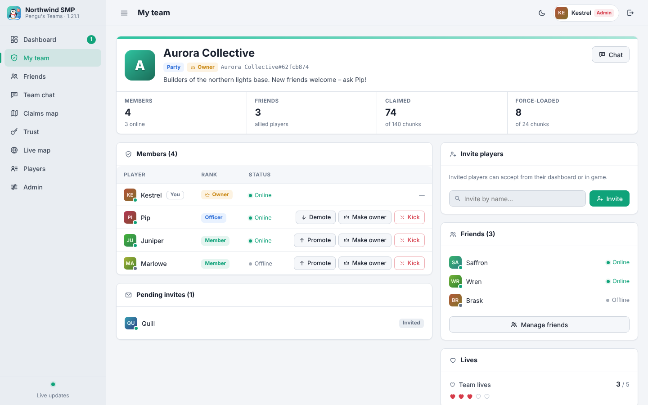The height and width of the screenshot is (405, 648).
Task: Make Pip the team owner
Action: (365, 217)
